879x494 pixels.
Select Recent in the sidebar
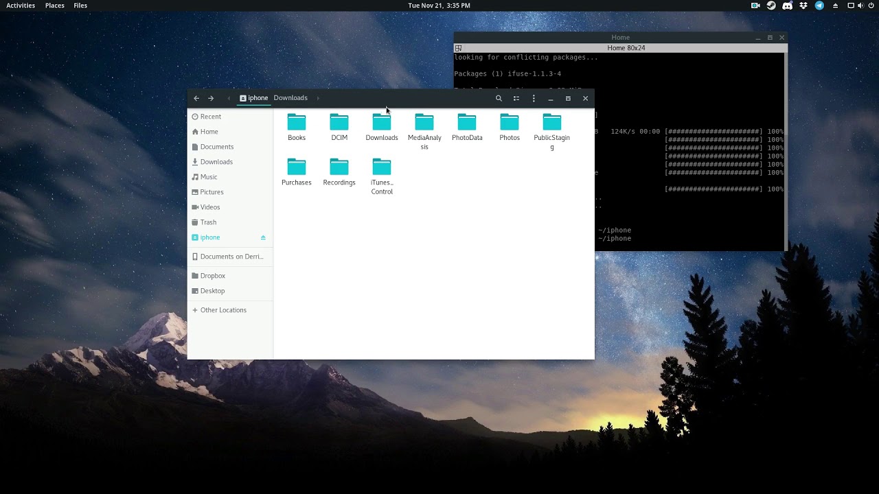click(230, 117)
